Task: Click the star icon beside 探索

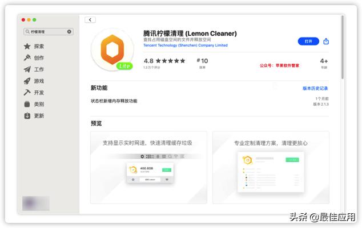Action: point(27,46)
